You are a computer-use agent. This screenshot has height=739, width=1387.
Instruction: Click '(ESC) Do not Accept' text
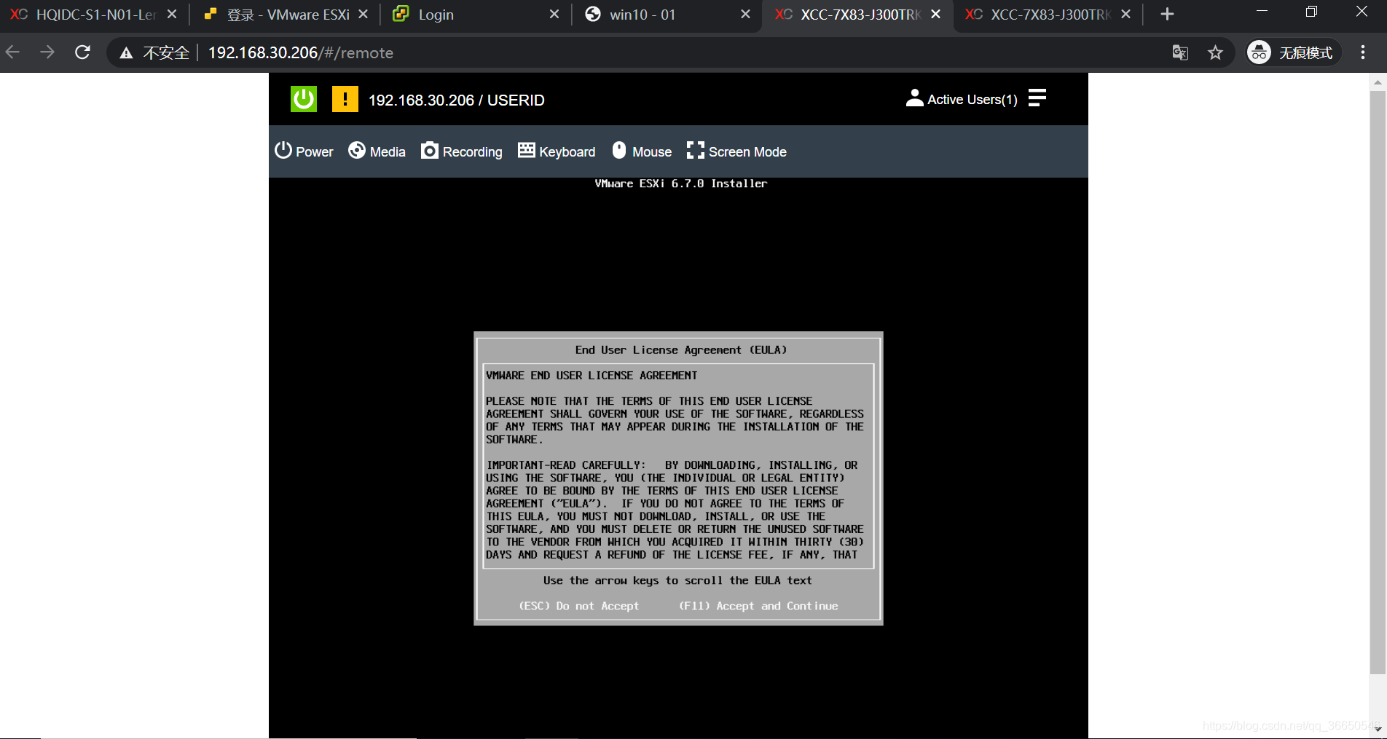[578, 606]
